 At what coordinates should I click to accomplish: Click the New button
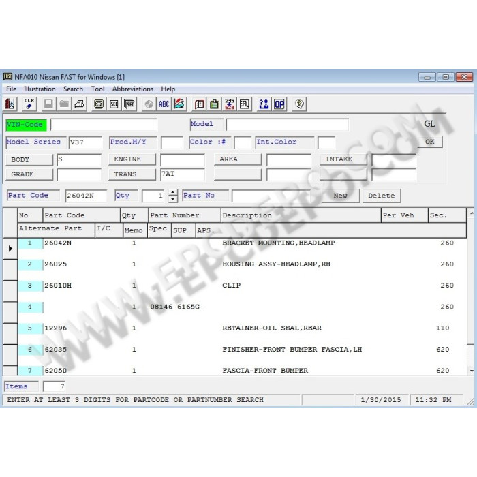coord(341,196)
